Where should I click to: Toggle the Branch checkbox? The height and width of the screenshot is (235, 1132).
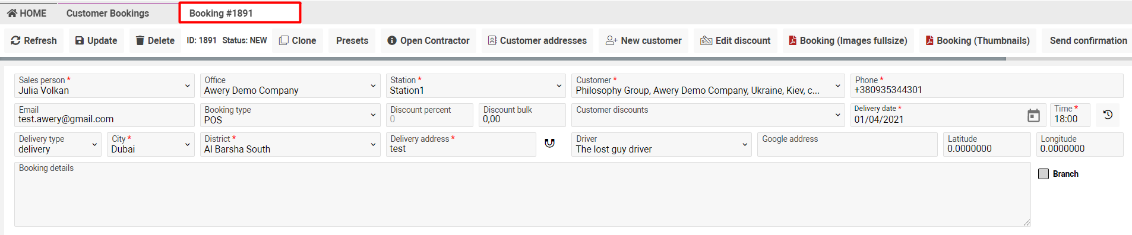pyautogui.click(x=1044, y=174)
